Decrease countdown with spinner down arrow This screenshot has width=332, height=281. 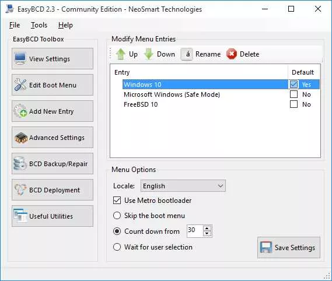pyautogui.click(x=207, y=234)
